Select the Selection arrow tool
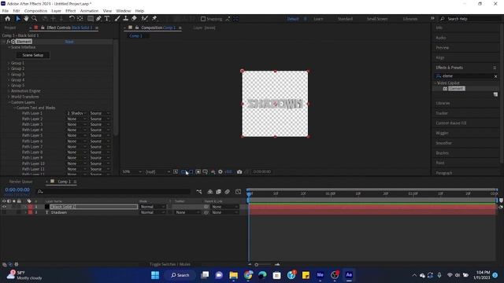504x283 pixels. tap(18, 19)
